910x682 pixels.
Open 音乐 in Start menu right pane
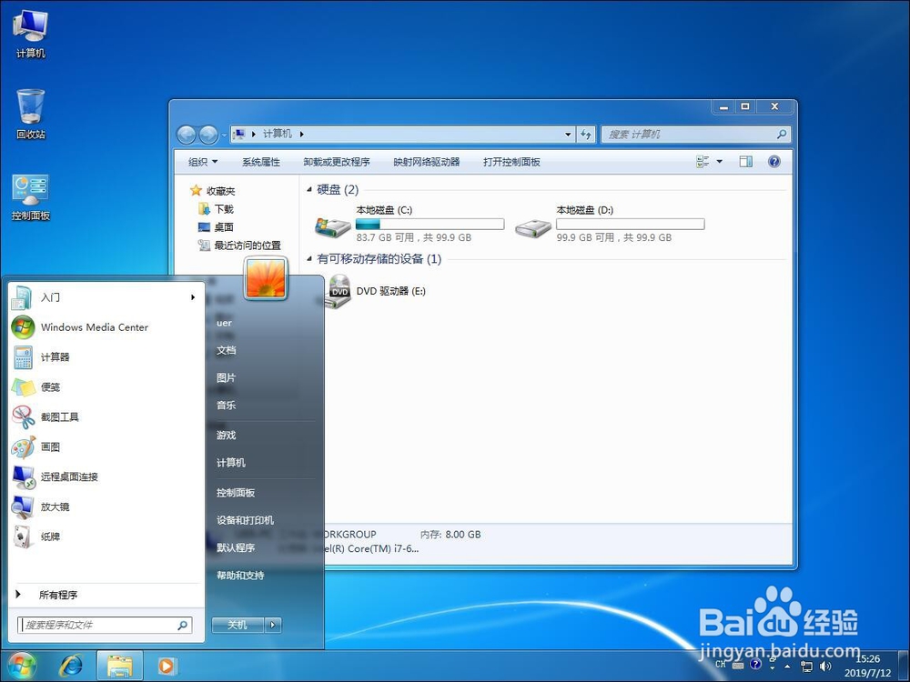tap(227, 406)
